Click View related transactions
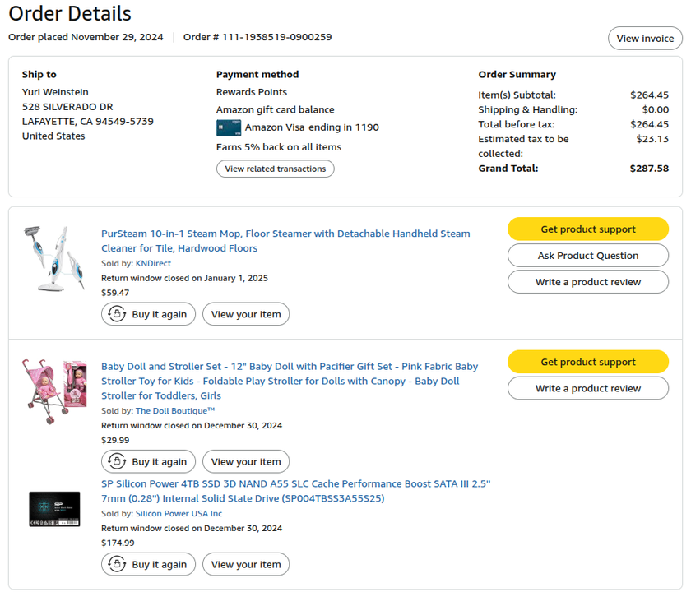Screen dimensions: 691x592 coord(275,169)
